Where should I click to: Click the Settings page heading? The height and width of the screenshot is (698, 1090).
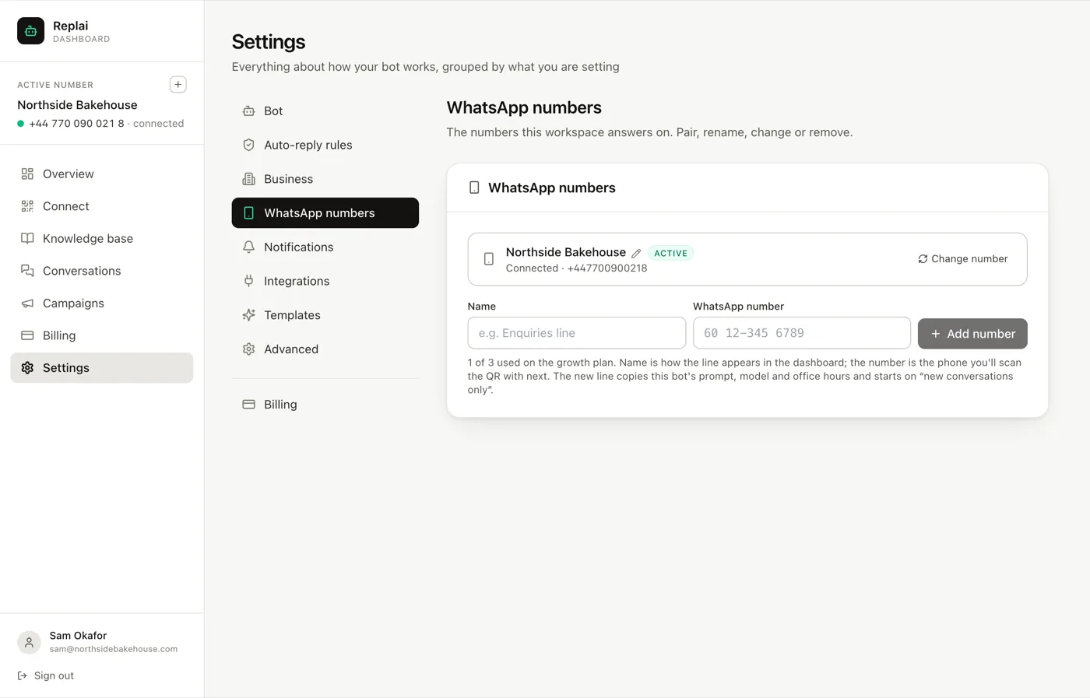tap(269, 42)
